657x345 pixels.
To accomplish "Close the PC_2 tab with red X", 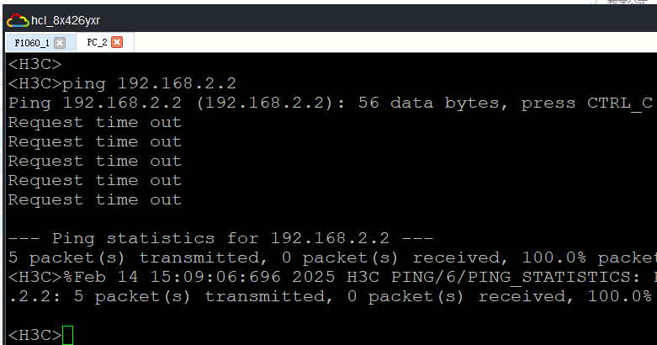I will 117,42.
